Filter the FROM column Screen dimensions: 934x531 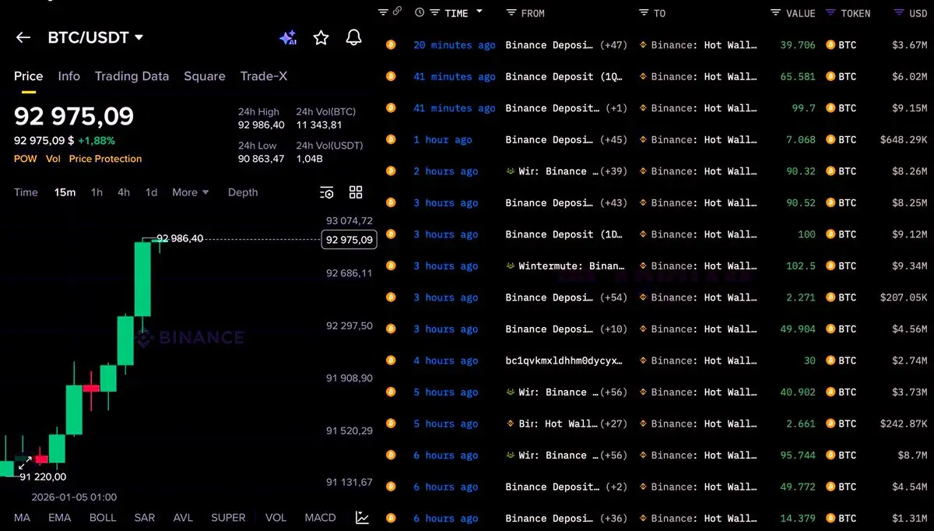pos(511,12)
